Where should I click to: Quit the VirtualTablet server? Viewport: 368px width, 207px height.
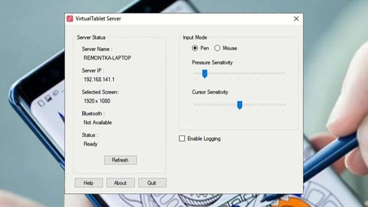pos(152,183)
